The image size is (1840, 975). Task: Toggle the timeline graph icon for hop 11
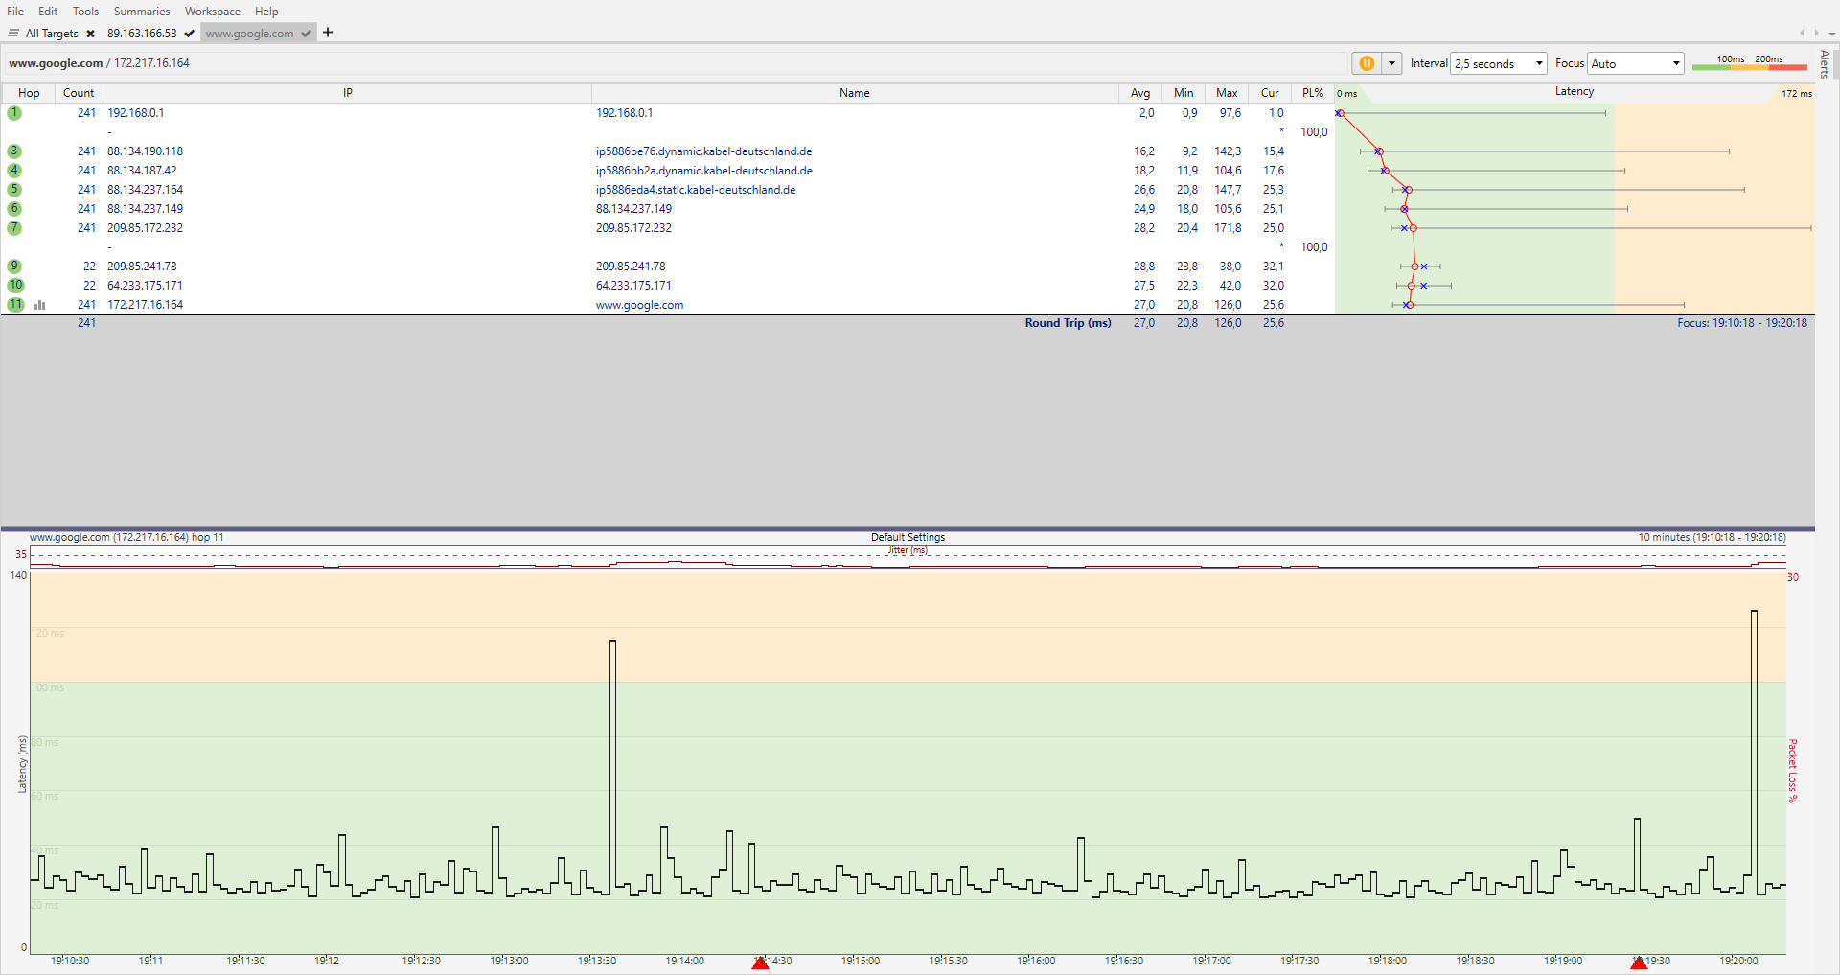40,305
